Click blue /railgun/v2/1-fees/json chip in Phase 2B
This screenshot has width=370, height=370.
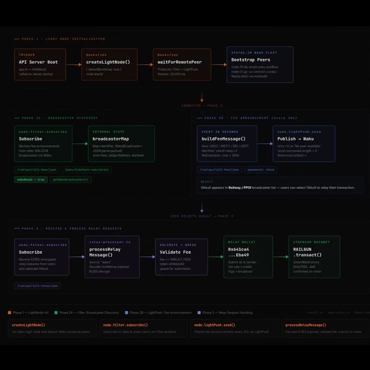219,169
